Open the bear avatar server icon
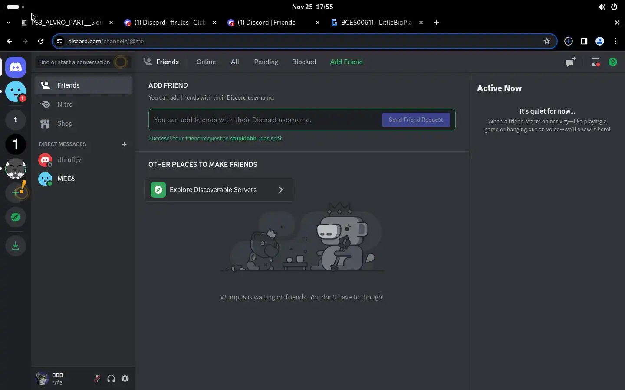The height and width of the screenshot is (390, 625). 16,169
